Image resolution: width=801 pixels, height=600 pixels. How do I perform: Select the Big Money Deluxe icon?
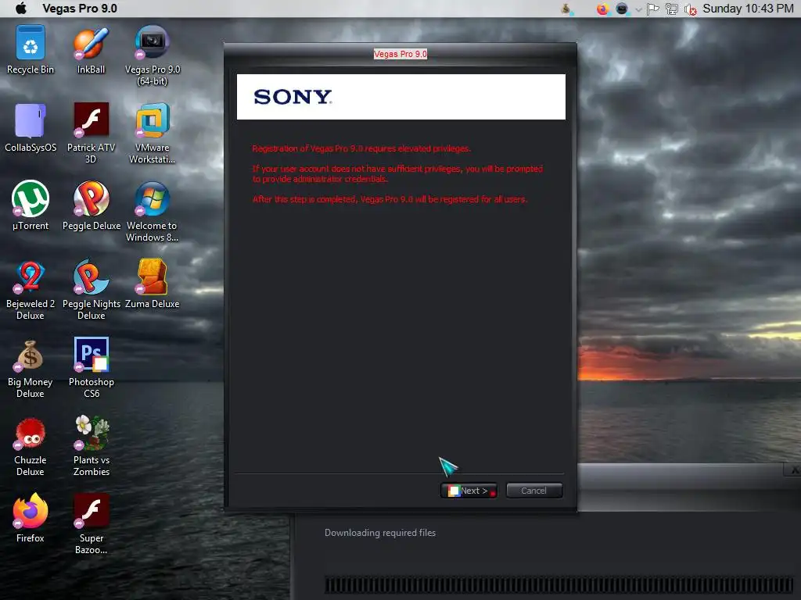coord(31,367)
